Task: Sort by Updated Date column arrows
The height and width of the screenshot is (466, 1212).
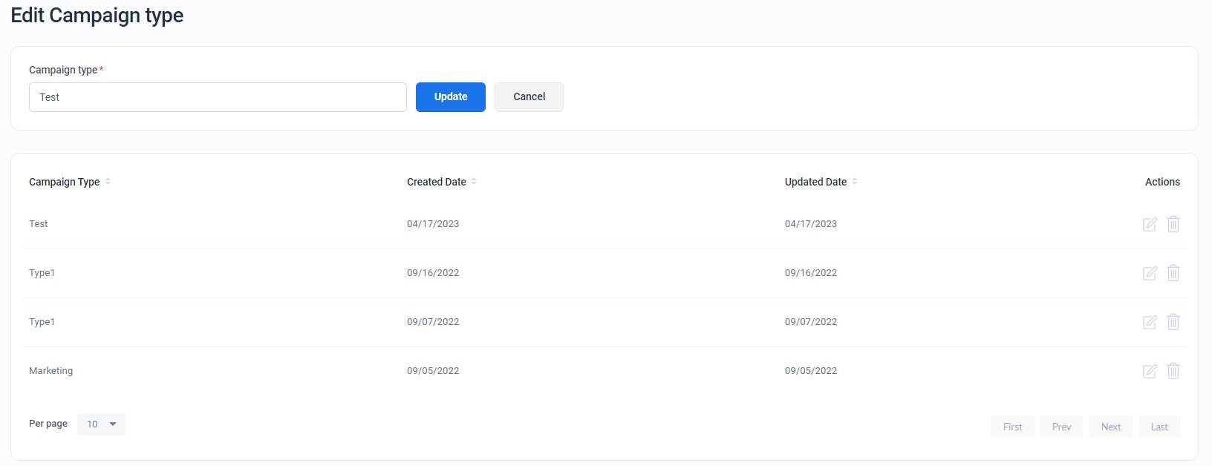Action: coord(855,181)
